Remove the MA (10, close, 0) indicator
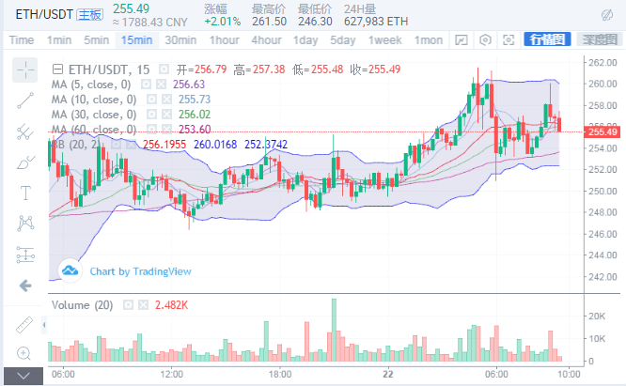This screenshot has height=386, width=626. tap(167, 100)
